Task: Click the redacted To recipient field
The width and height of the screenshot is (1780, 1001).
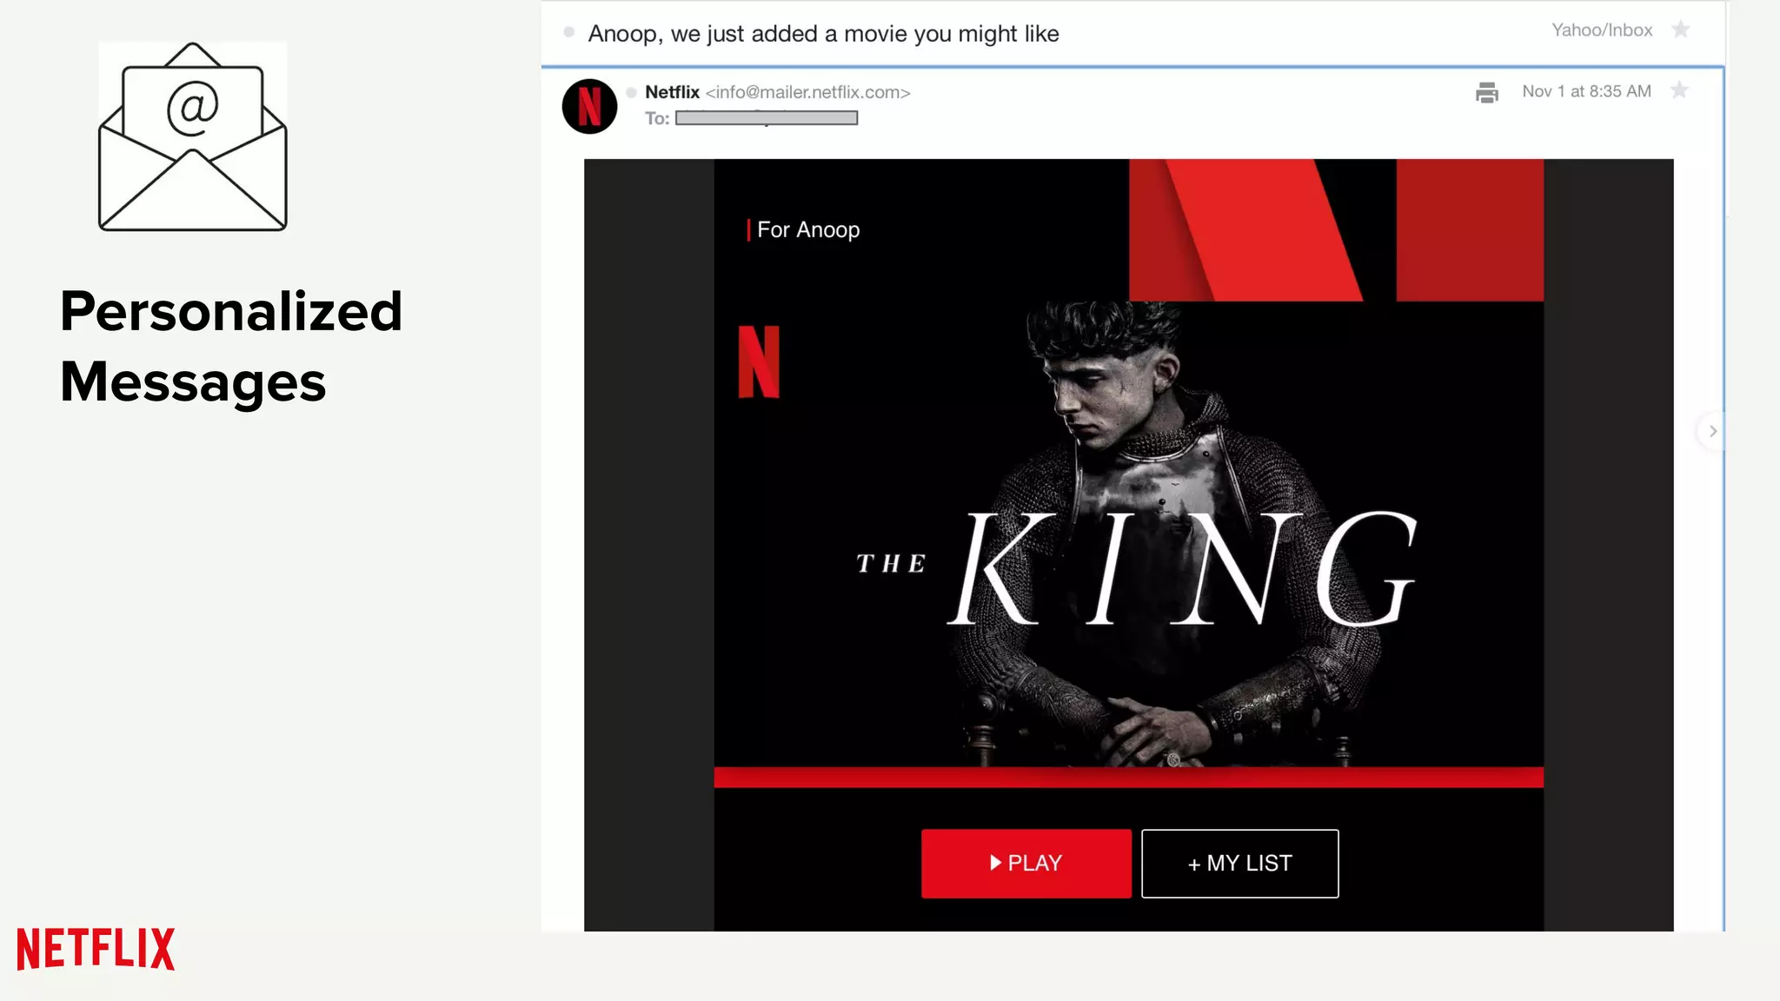Action: [x=767, y=118]
